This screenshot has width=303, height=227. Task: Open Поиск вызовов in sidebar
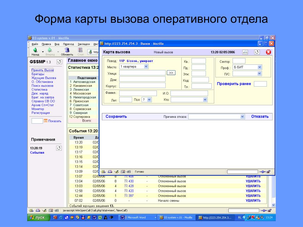(x=42, y=85)
